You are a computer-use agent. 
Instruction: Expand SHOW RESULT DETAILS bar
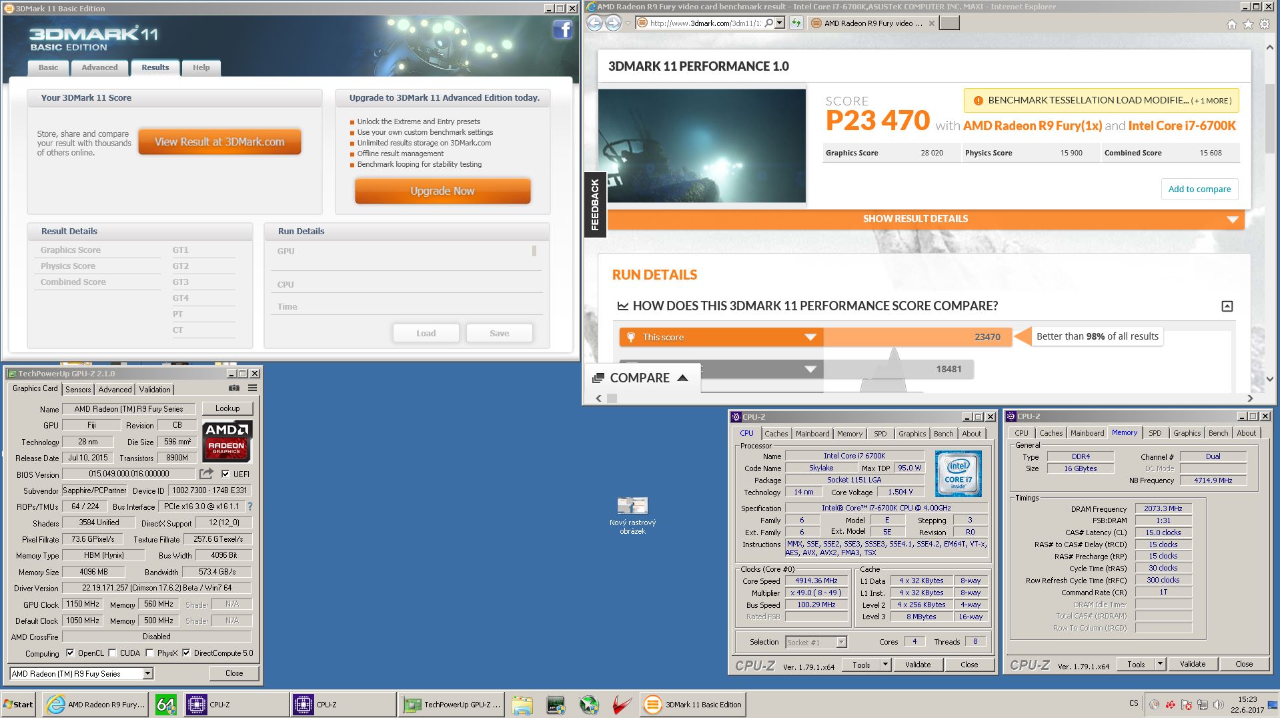click(926, 219)
